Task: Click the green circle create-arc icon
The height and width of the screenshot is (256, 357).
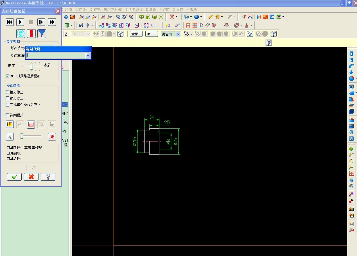Action: (x=351, y=161)
